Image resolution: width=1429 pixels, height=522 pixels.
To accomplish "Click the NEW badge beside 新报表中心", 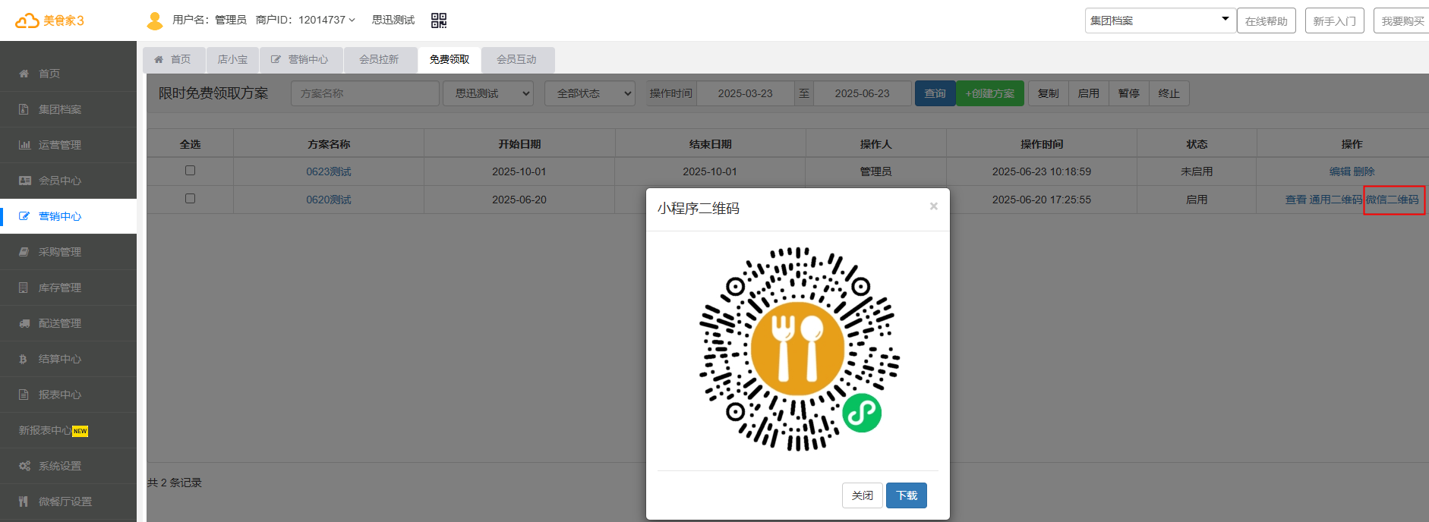I will [80, 431].
